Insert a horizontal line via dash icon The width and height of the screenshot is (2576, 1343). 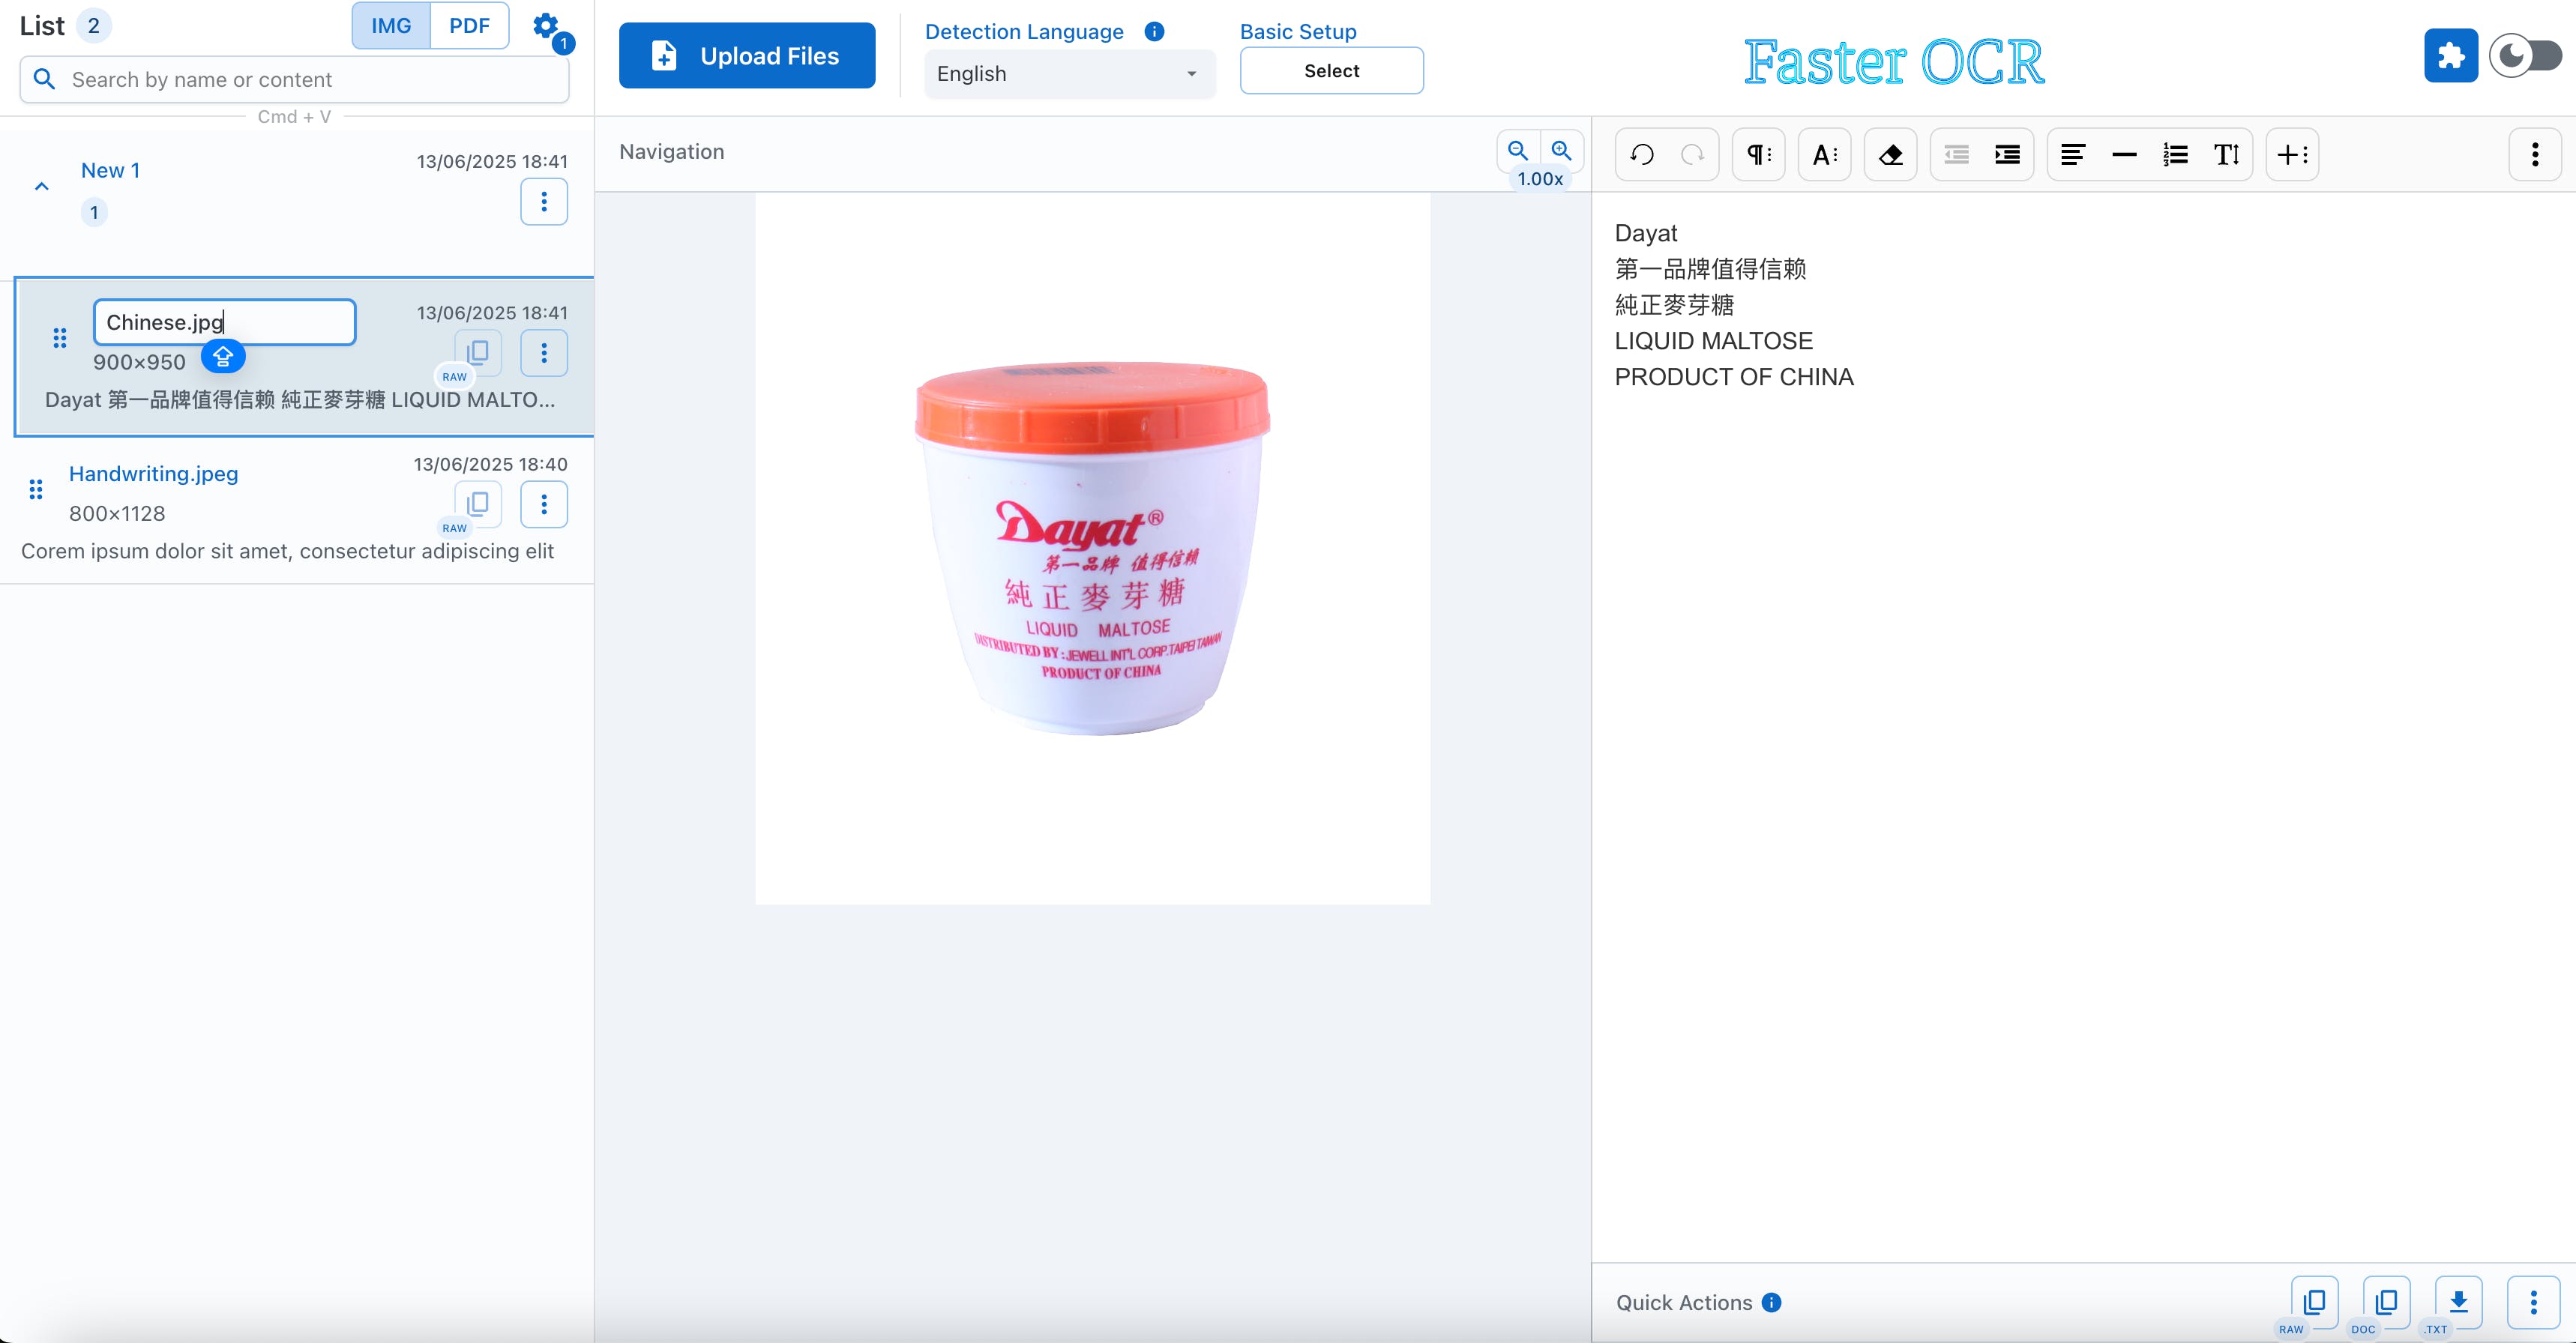tap(2124, 155)
